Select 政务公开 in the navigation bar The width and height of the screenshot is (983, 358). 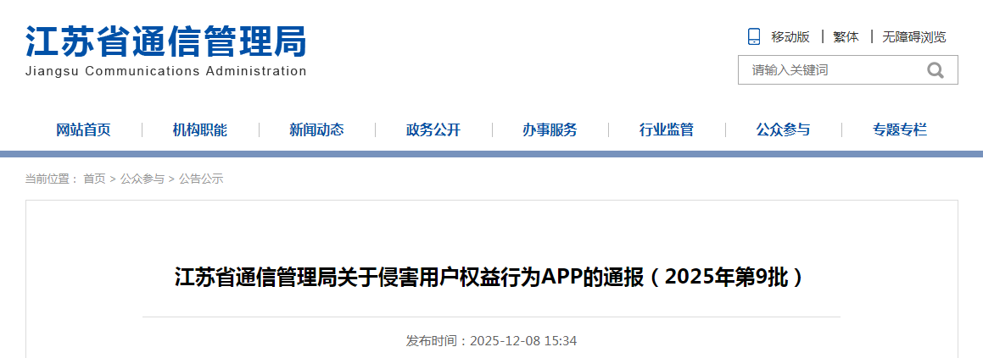pos(433,129)
